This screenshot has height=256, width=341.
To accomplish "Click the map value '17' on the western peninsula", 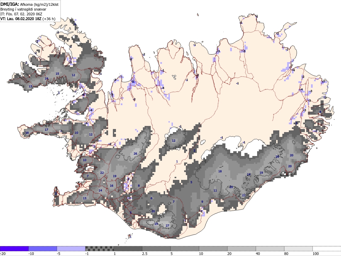I will (x=46, y=129).
